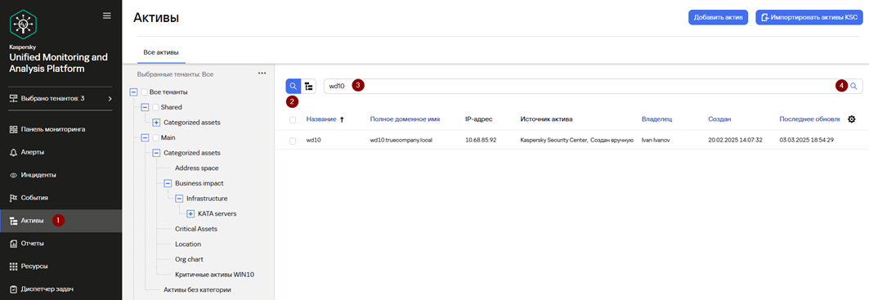Switch to the Все активы tab
Screen dimensions: 869x300
coord(161,52)
